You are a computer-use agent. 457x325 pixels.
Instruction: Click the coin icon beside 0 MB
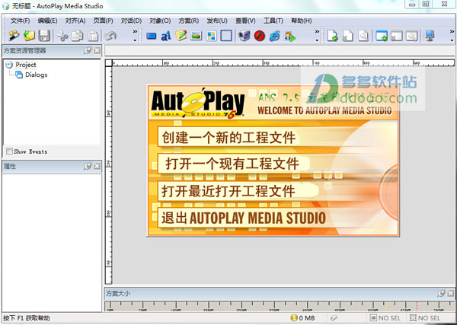(294, 318)
